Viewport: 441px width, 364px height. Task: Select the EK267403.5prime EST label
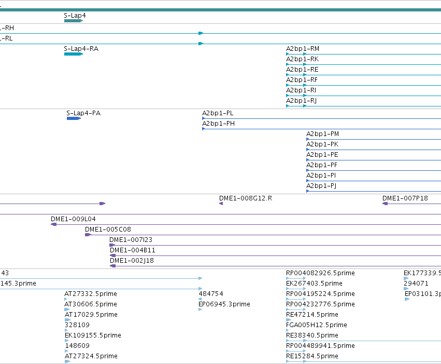tap(314, 284)
